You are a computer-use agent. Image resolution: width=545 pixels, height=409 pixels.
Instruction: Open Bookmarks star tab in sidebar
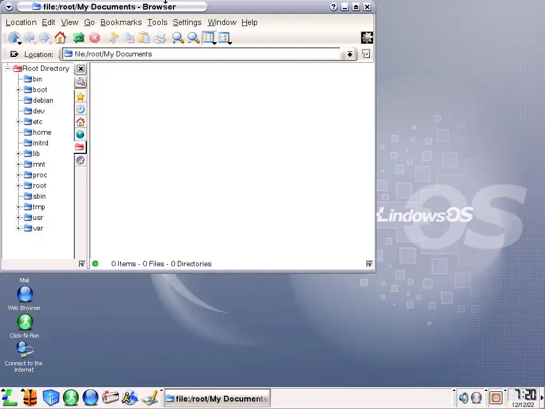80,97
